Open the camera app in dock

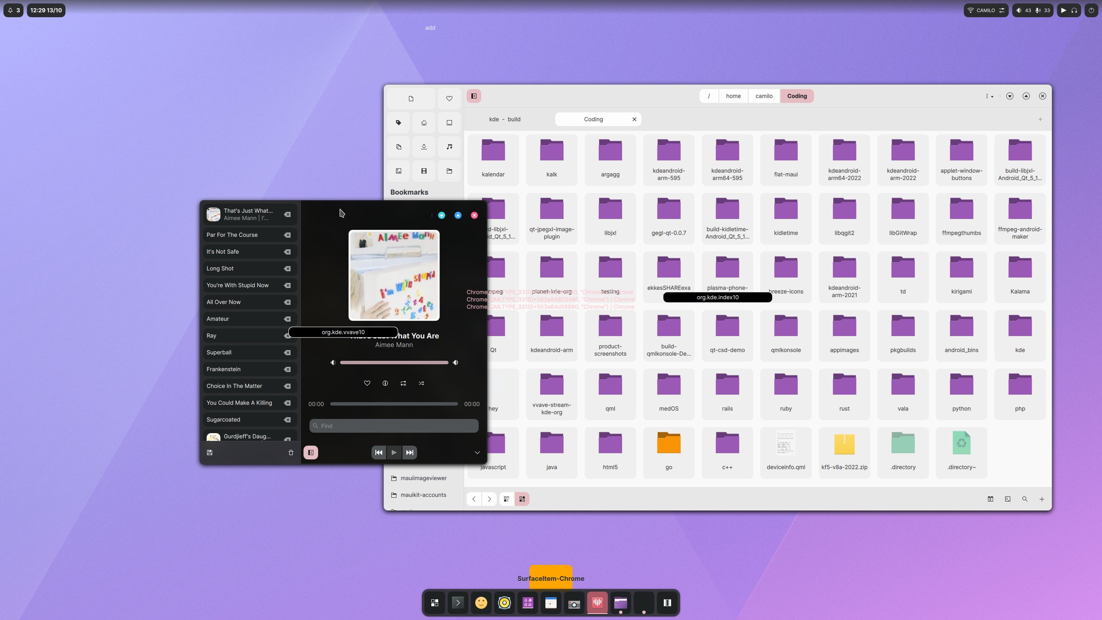pos(574,603)
